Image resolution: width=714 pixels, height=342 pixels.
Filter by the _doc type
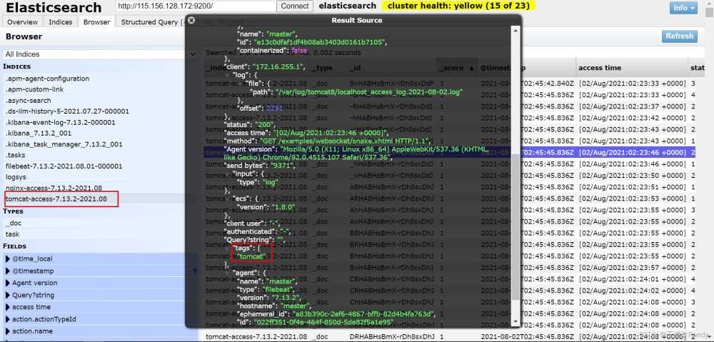pos(13,223)
